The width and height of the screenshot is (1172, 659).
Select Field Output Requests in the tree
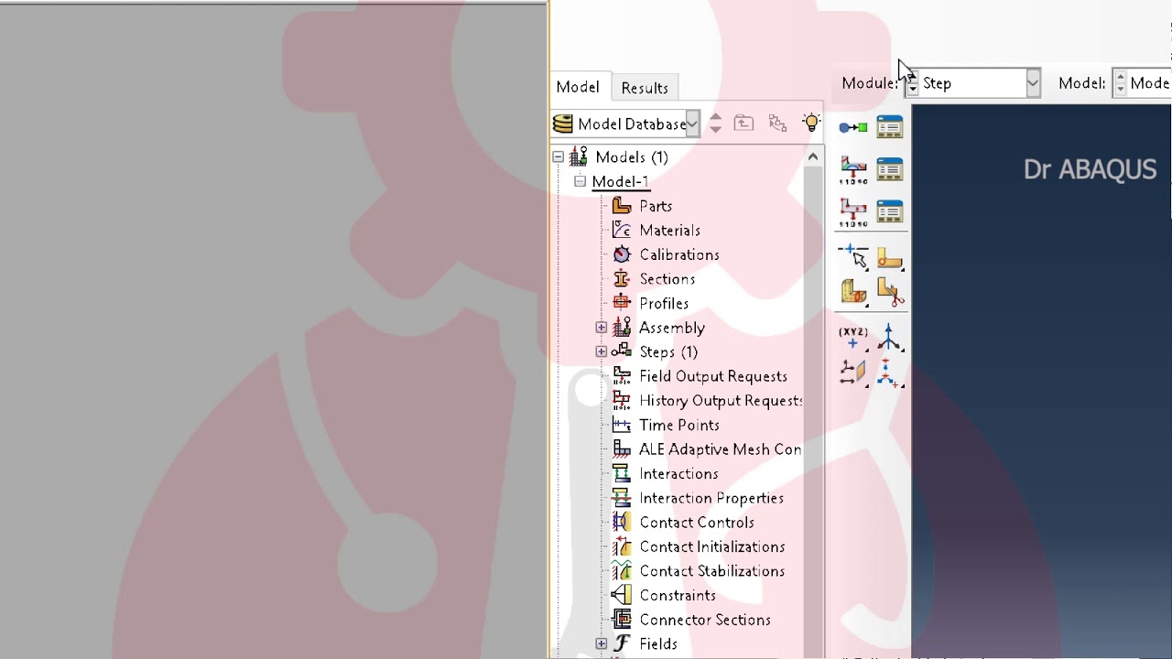(x=713, y=376)
